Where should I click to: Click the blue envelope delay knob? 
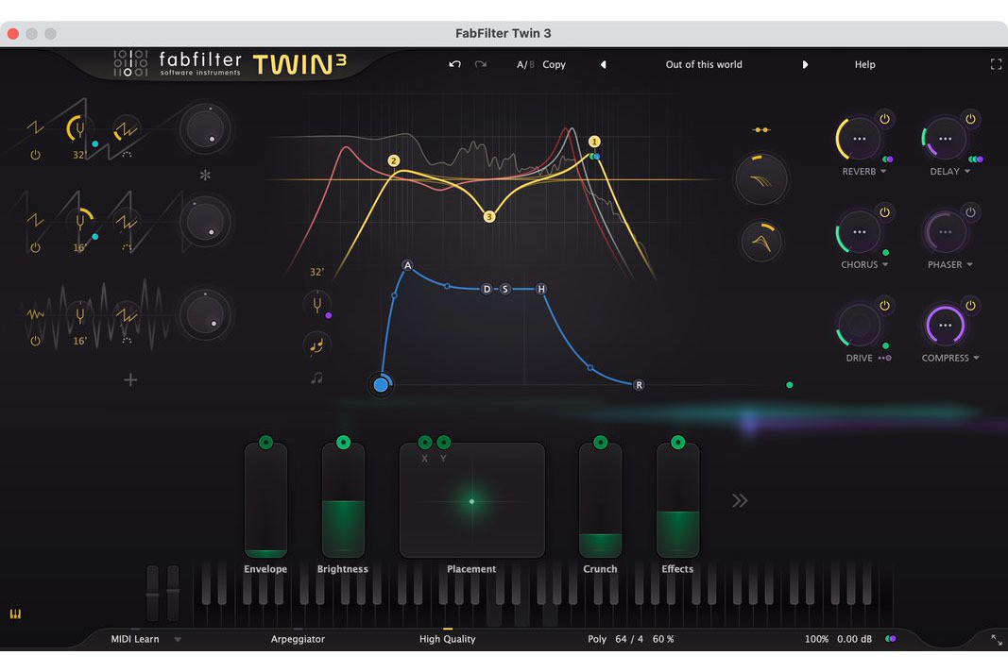[381, 384]
